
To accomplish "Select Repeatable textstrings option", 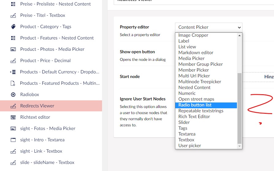I will coord(206,111).
